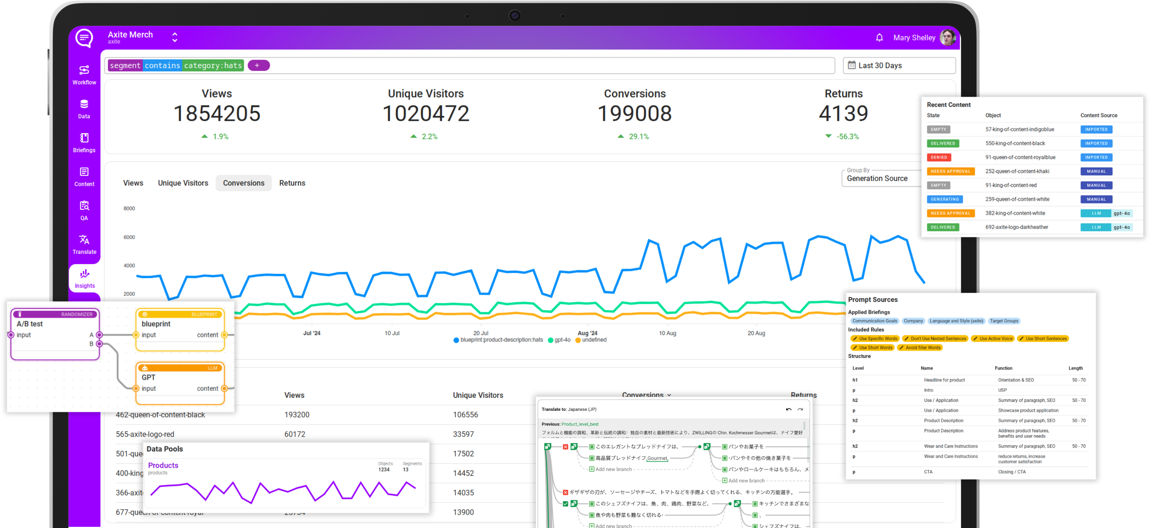Add a filter with the purple plus pill
The height and width of the screenshot is (528, 1150).
[258, 65]
